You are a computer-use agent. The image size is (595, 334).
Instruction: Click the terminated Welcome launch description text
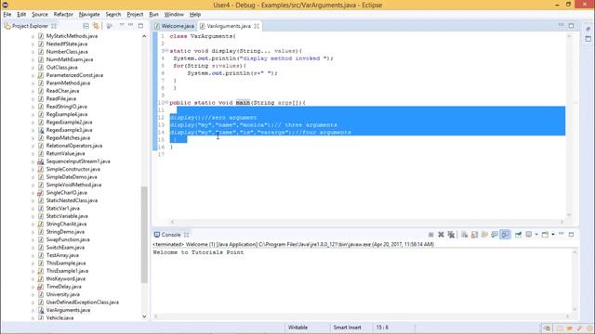[x=293, y=244]
